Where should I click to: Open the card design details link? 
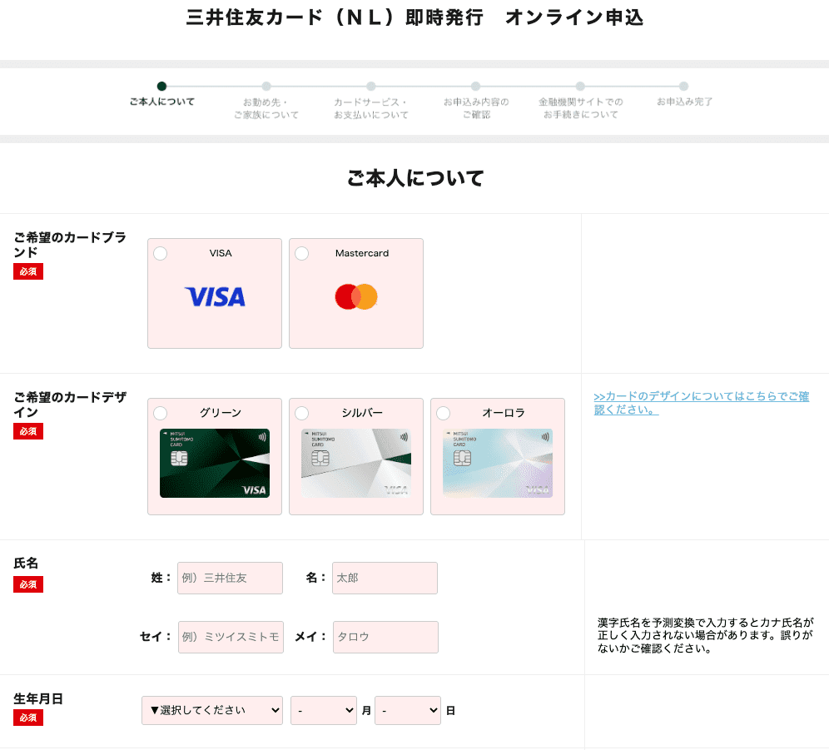[x=701, y=403]
